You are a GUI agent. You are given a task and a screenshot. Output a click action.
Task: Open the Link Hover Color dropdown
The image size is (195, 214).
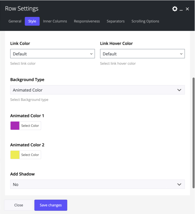point(142,54)
